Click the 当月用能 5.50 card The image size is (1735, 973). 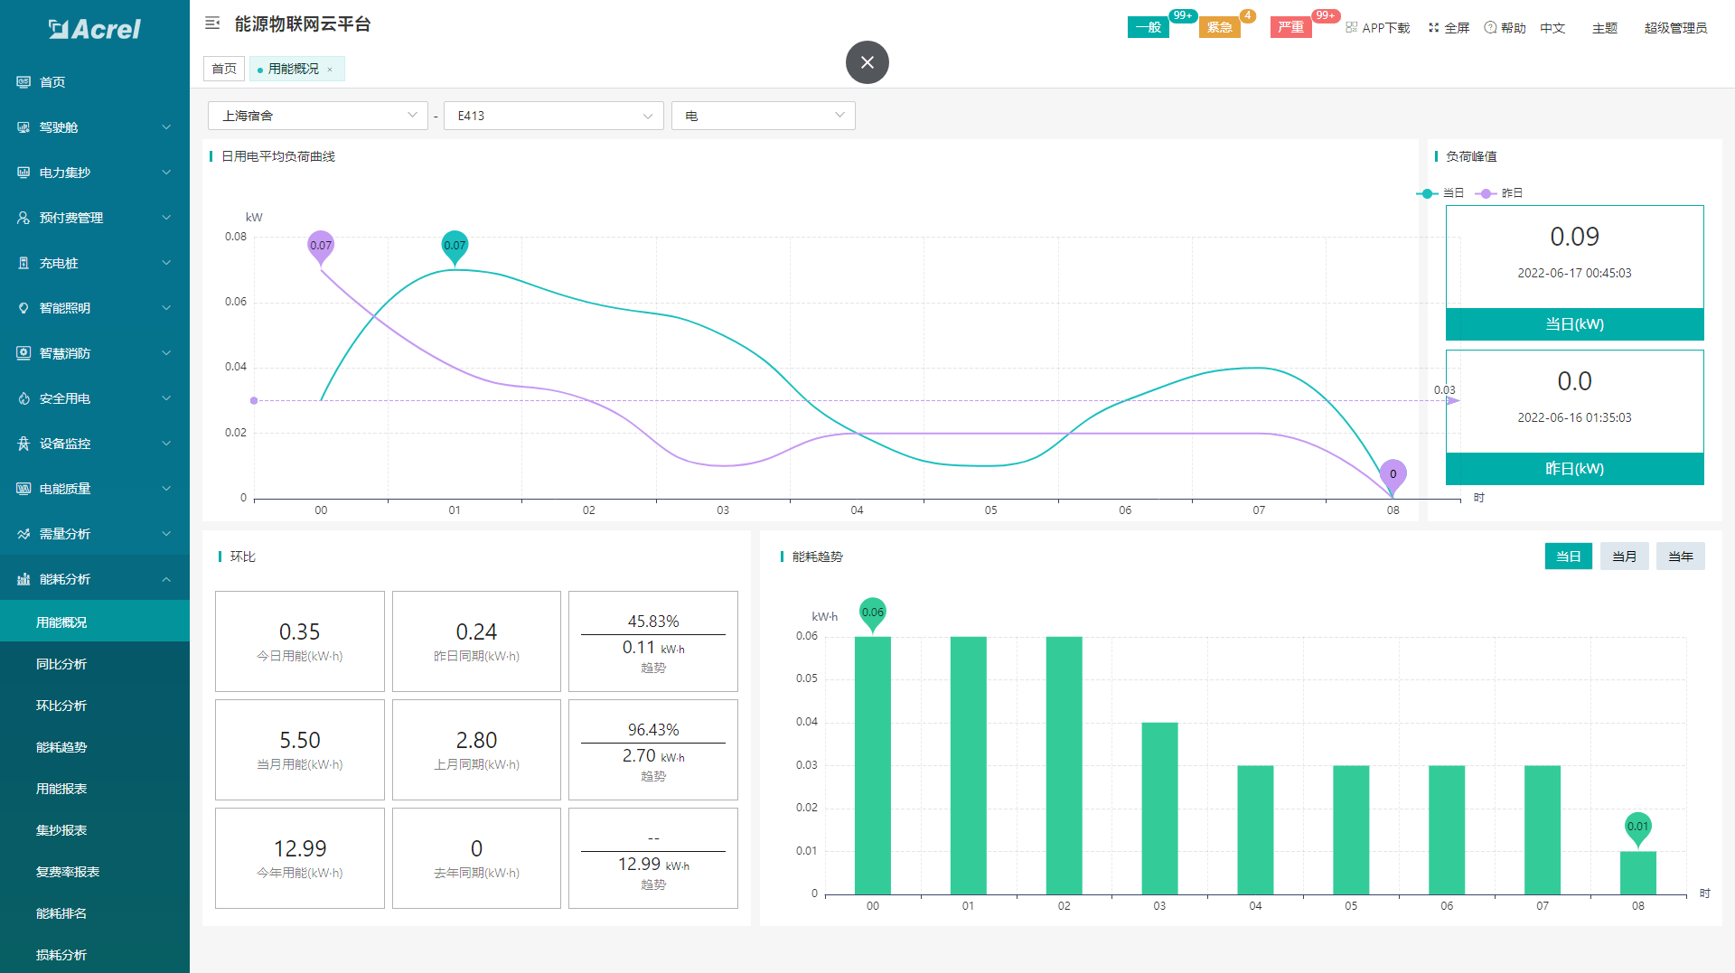(x=300, y=750)
